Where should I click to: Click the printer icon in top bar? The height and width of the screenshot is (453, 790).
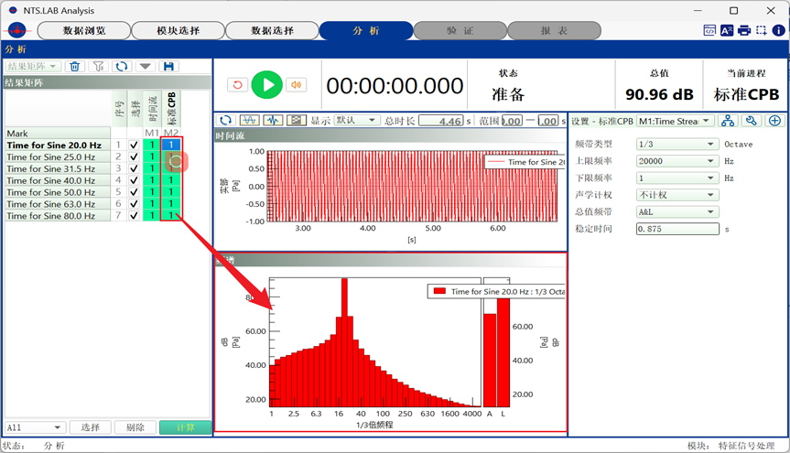[x=744, y=30]
